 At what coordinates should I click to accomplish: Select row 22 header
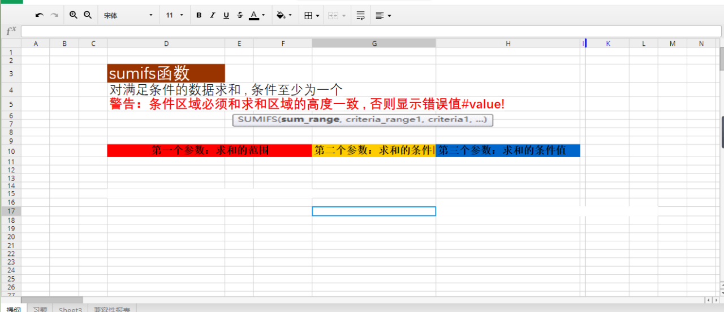tap(11, 254)
